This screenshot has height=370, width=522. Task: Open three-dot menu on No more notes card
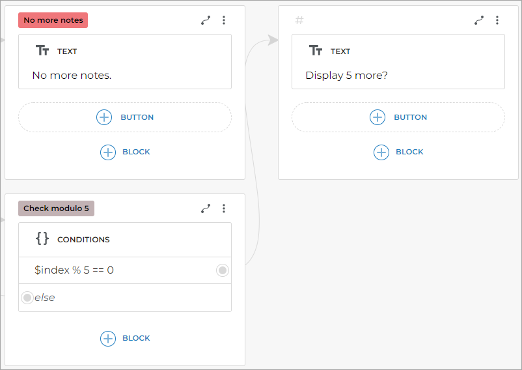(224, 20)
